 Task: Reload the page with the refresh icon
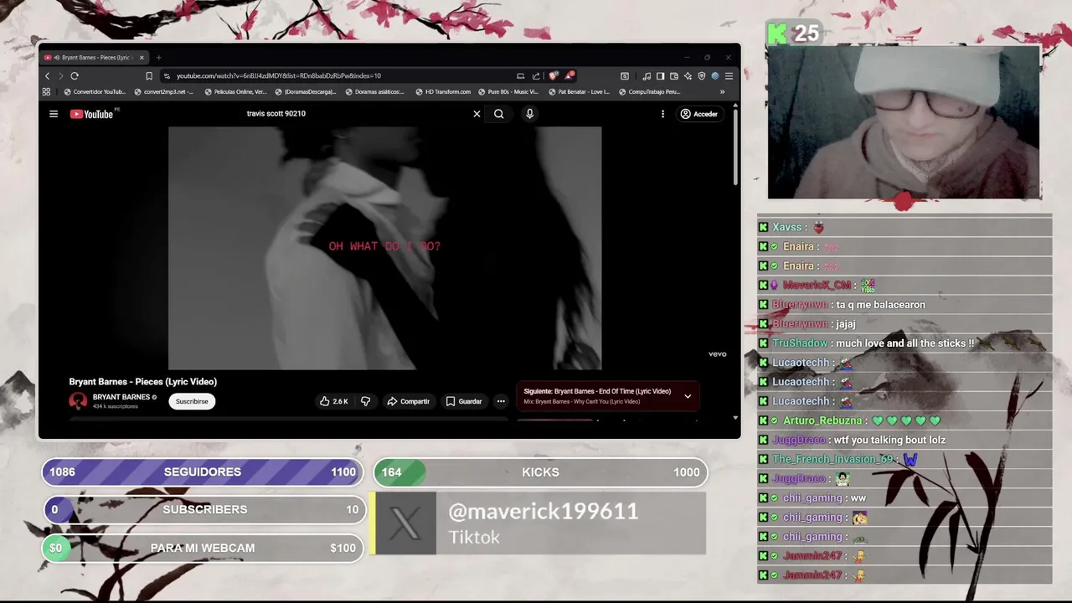[x=75, y=75]
